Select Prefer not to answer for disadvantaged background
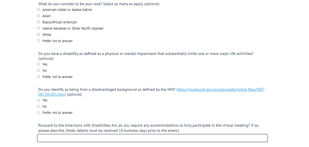Screen dimensions: 309x147 38,113
